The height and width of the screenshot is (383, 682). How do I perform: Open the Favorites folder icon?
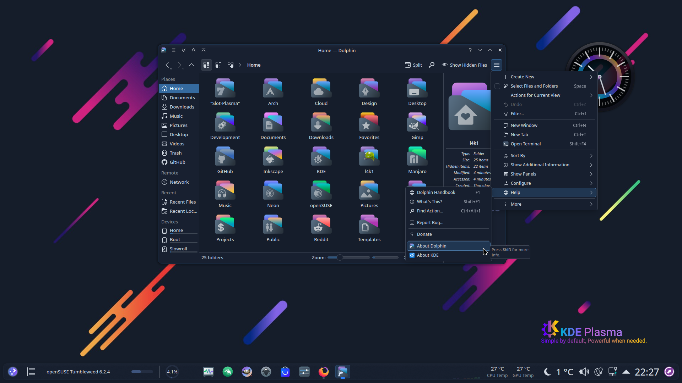[369, 123]
